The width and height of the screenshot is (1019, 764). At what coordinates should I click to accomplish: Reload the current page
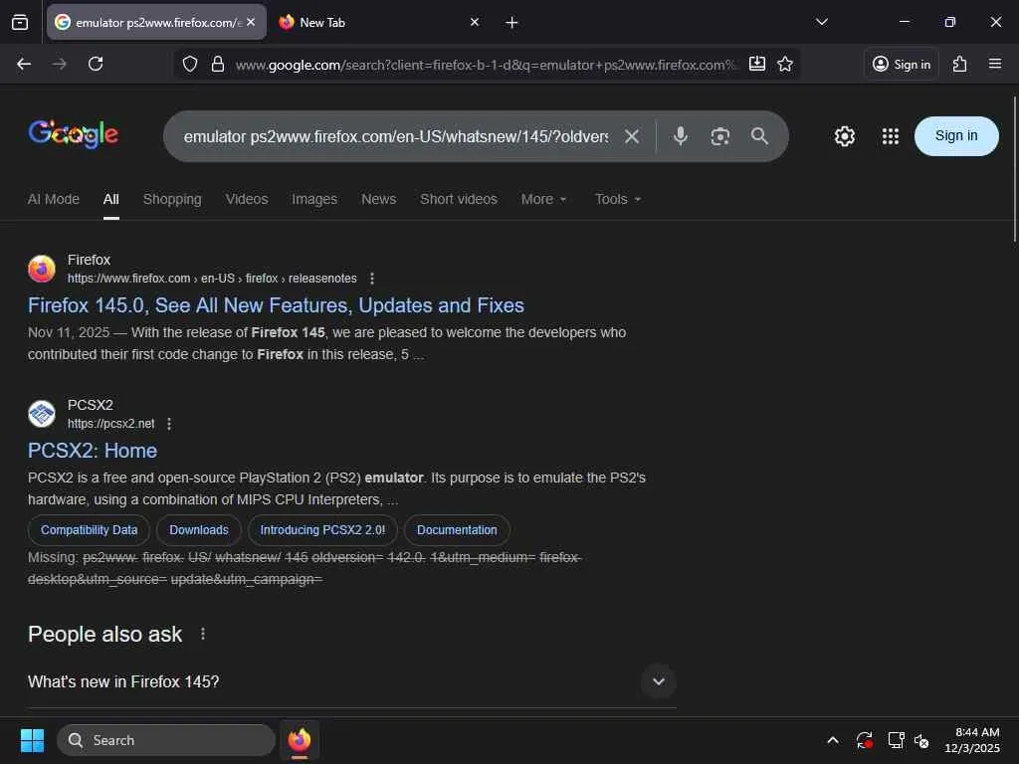[96, 64]
